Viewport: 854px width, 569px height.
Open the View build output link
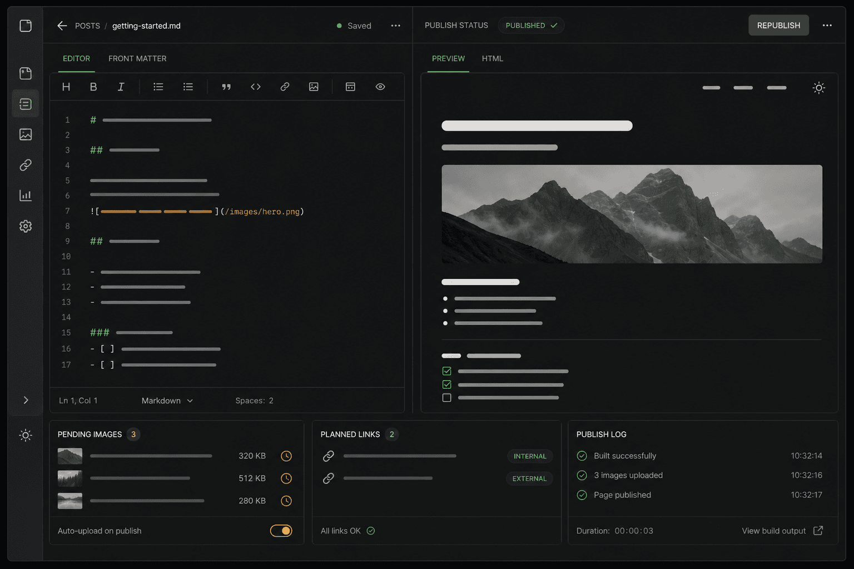[x=782, y=531]
